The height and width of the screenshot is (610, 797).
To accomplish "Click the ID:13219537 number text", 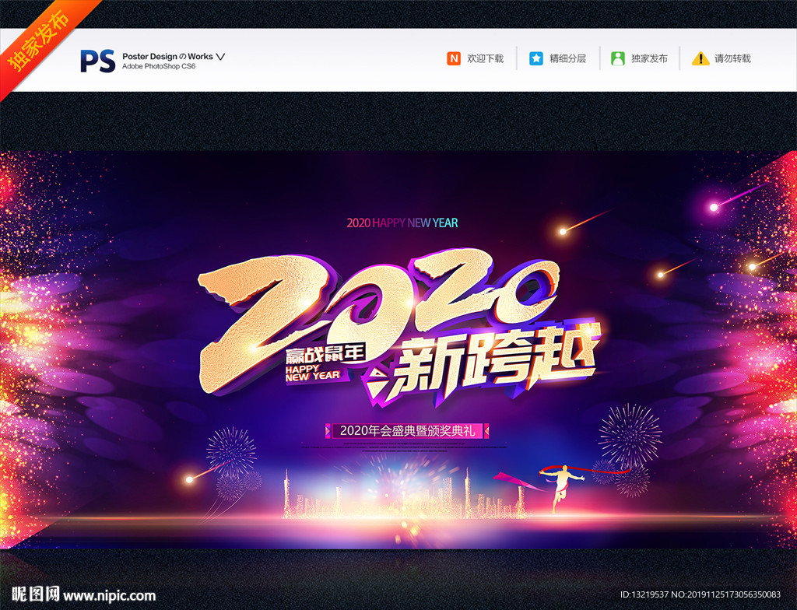I will [644, 594].
